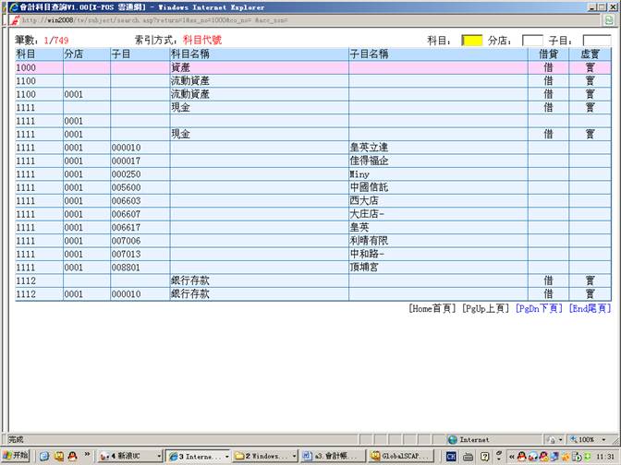The image size is (621, 465).
Task: Open the Start button
Action: [16, 456]
